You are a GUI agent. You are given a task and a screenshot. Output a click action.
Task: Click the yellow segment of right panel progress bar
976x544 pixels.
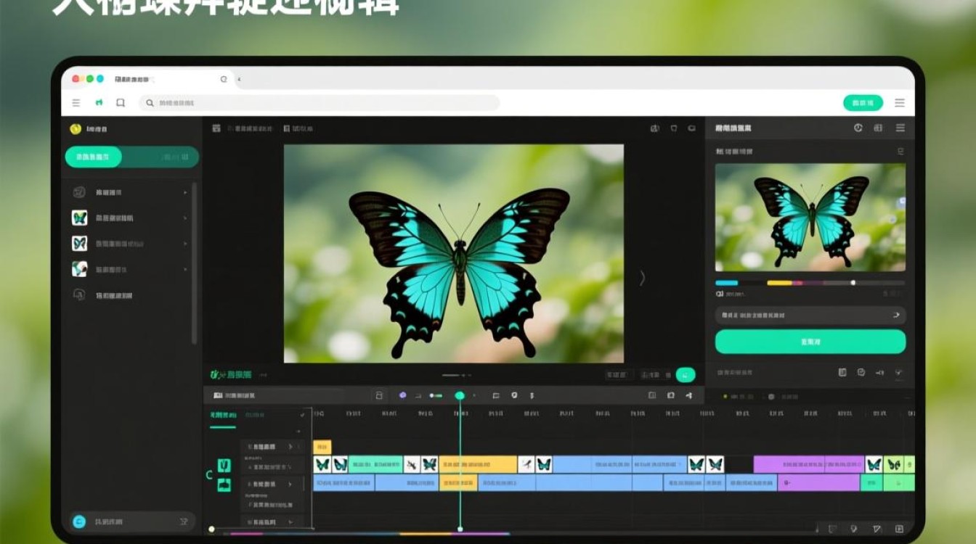[x=779, y=283]
